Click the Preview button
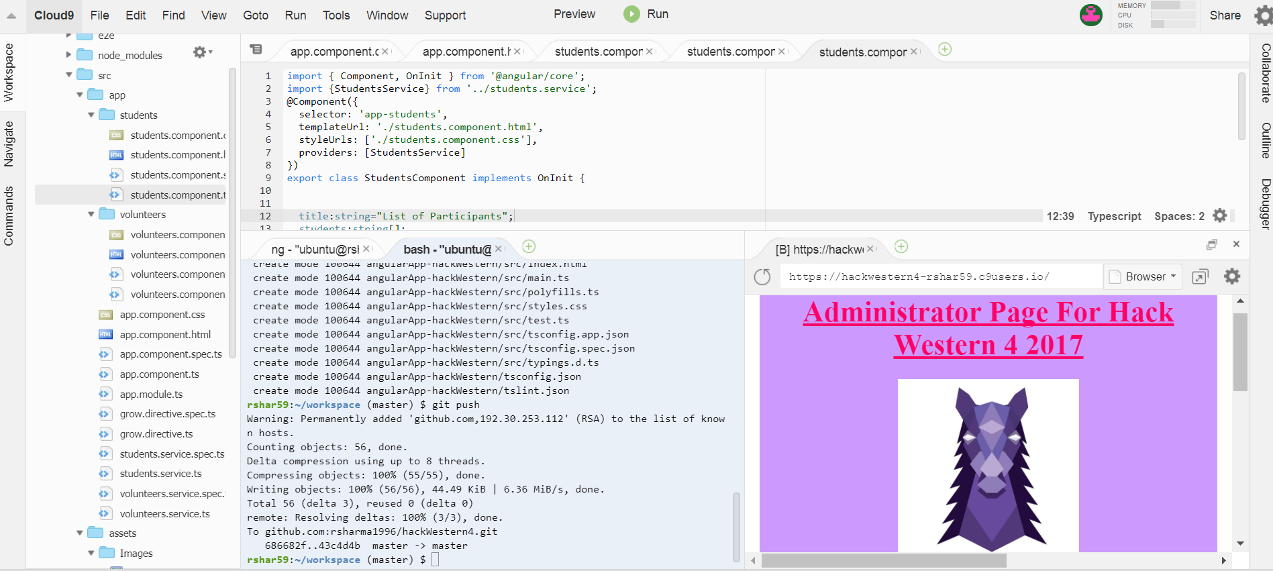This screenshot has width=1273, height=571. [574, 14]
